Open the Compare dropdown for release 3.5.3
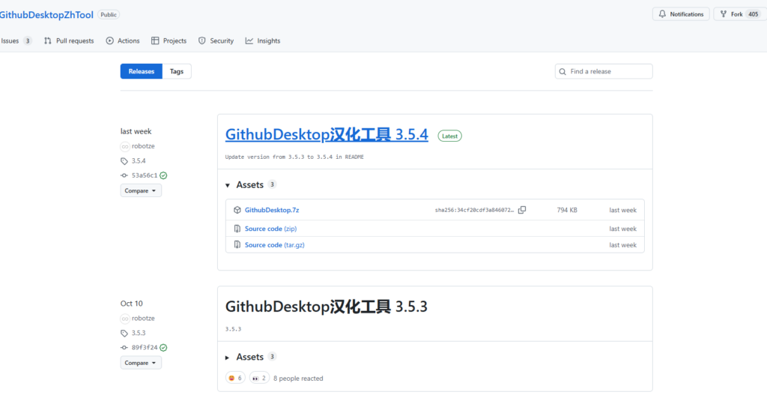Viewport: 767px width, 395px height. click(x=141, y=363)
